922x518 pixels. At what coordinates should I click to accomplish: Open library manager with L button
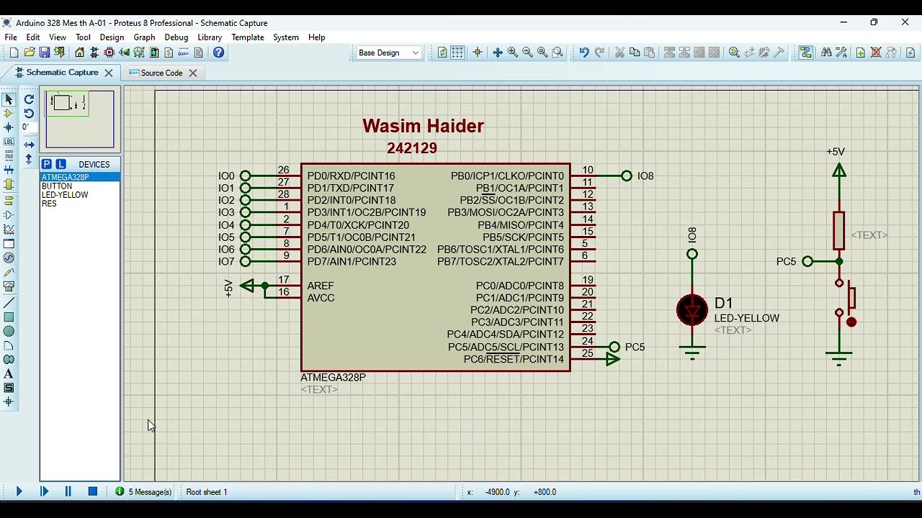point(61,164)
